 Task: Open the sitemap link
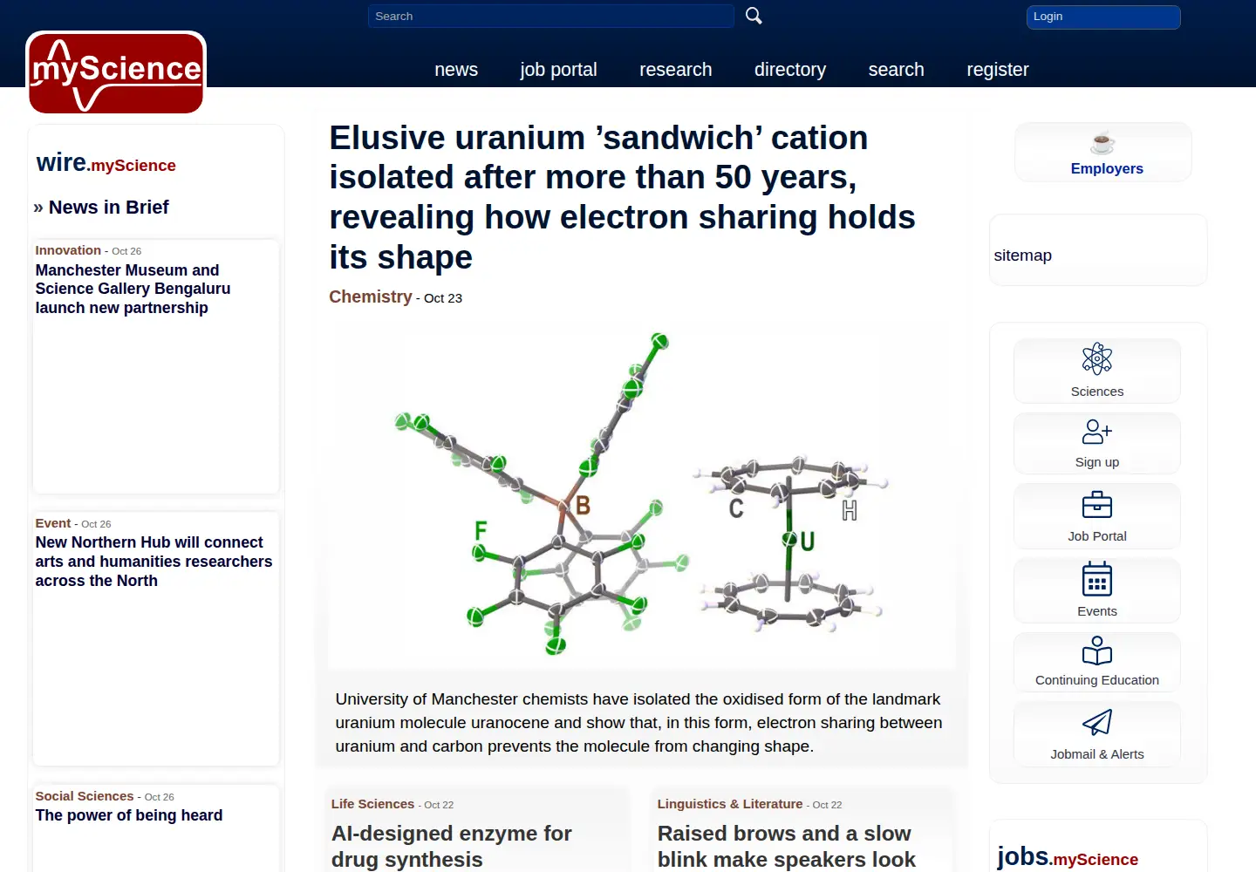(x=1023, y=255)
